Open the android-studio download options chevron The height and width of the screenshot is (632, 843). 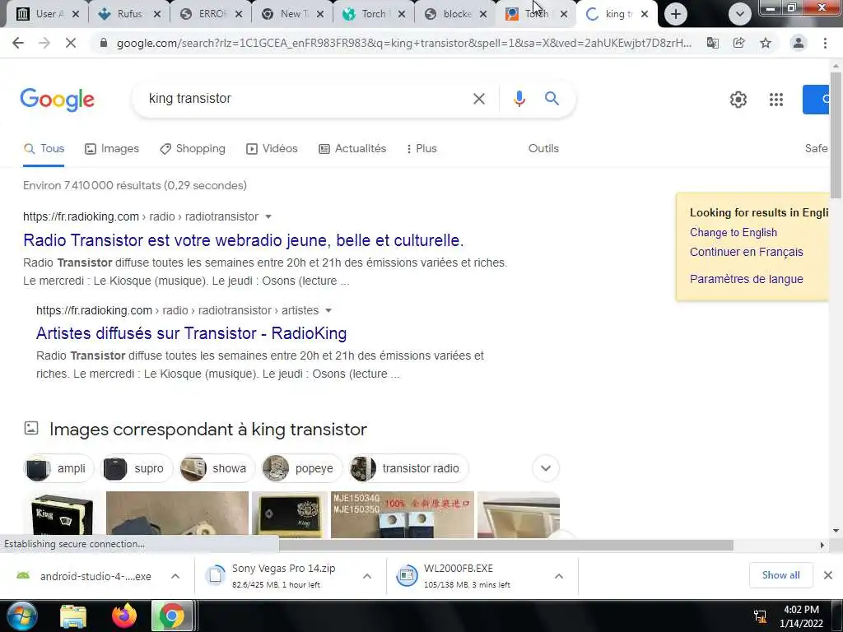click(175, 576)
